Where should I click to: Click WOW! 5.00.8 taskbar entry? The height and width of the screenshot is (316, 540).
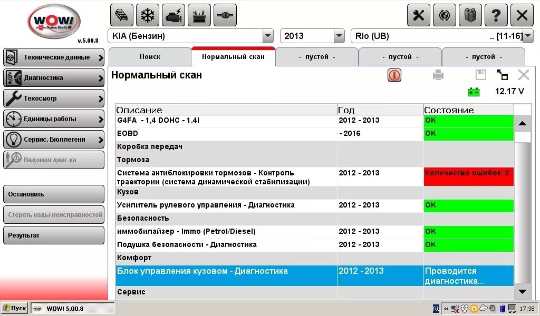(73, 309)
